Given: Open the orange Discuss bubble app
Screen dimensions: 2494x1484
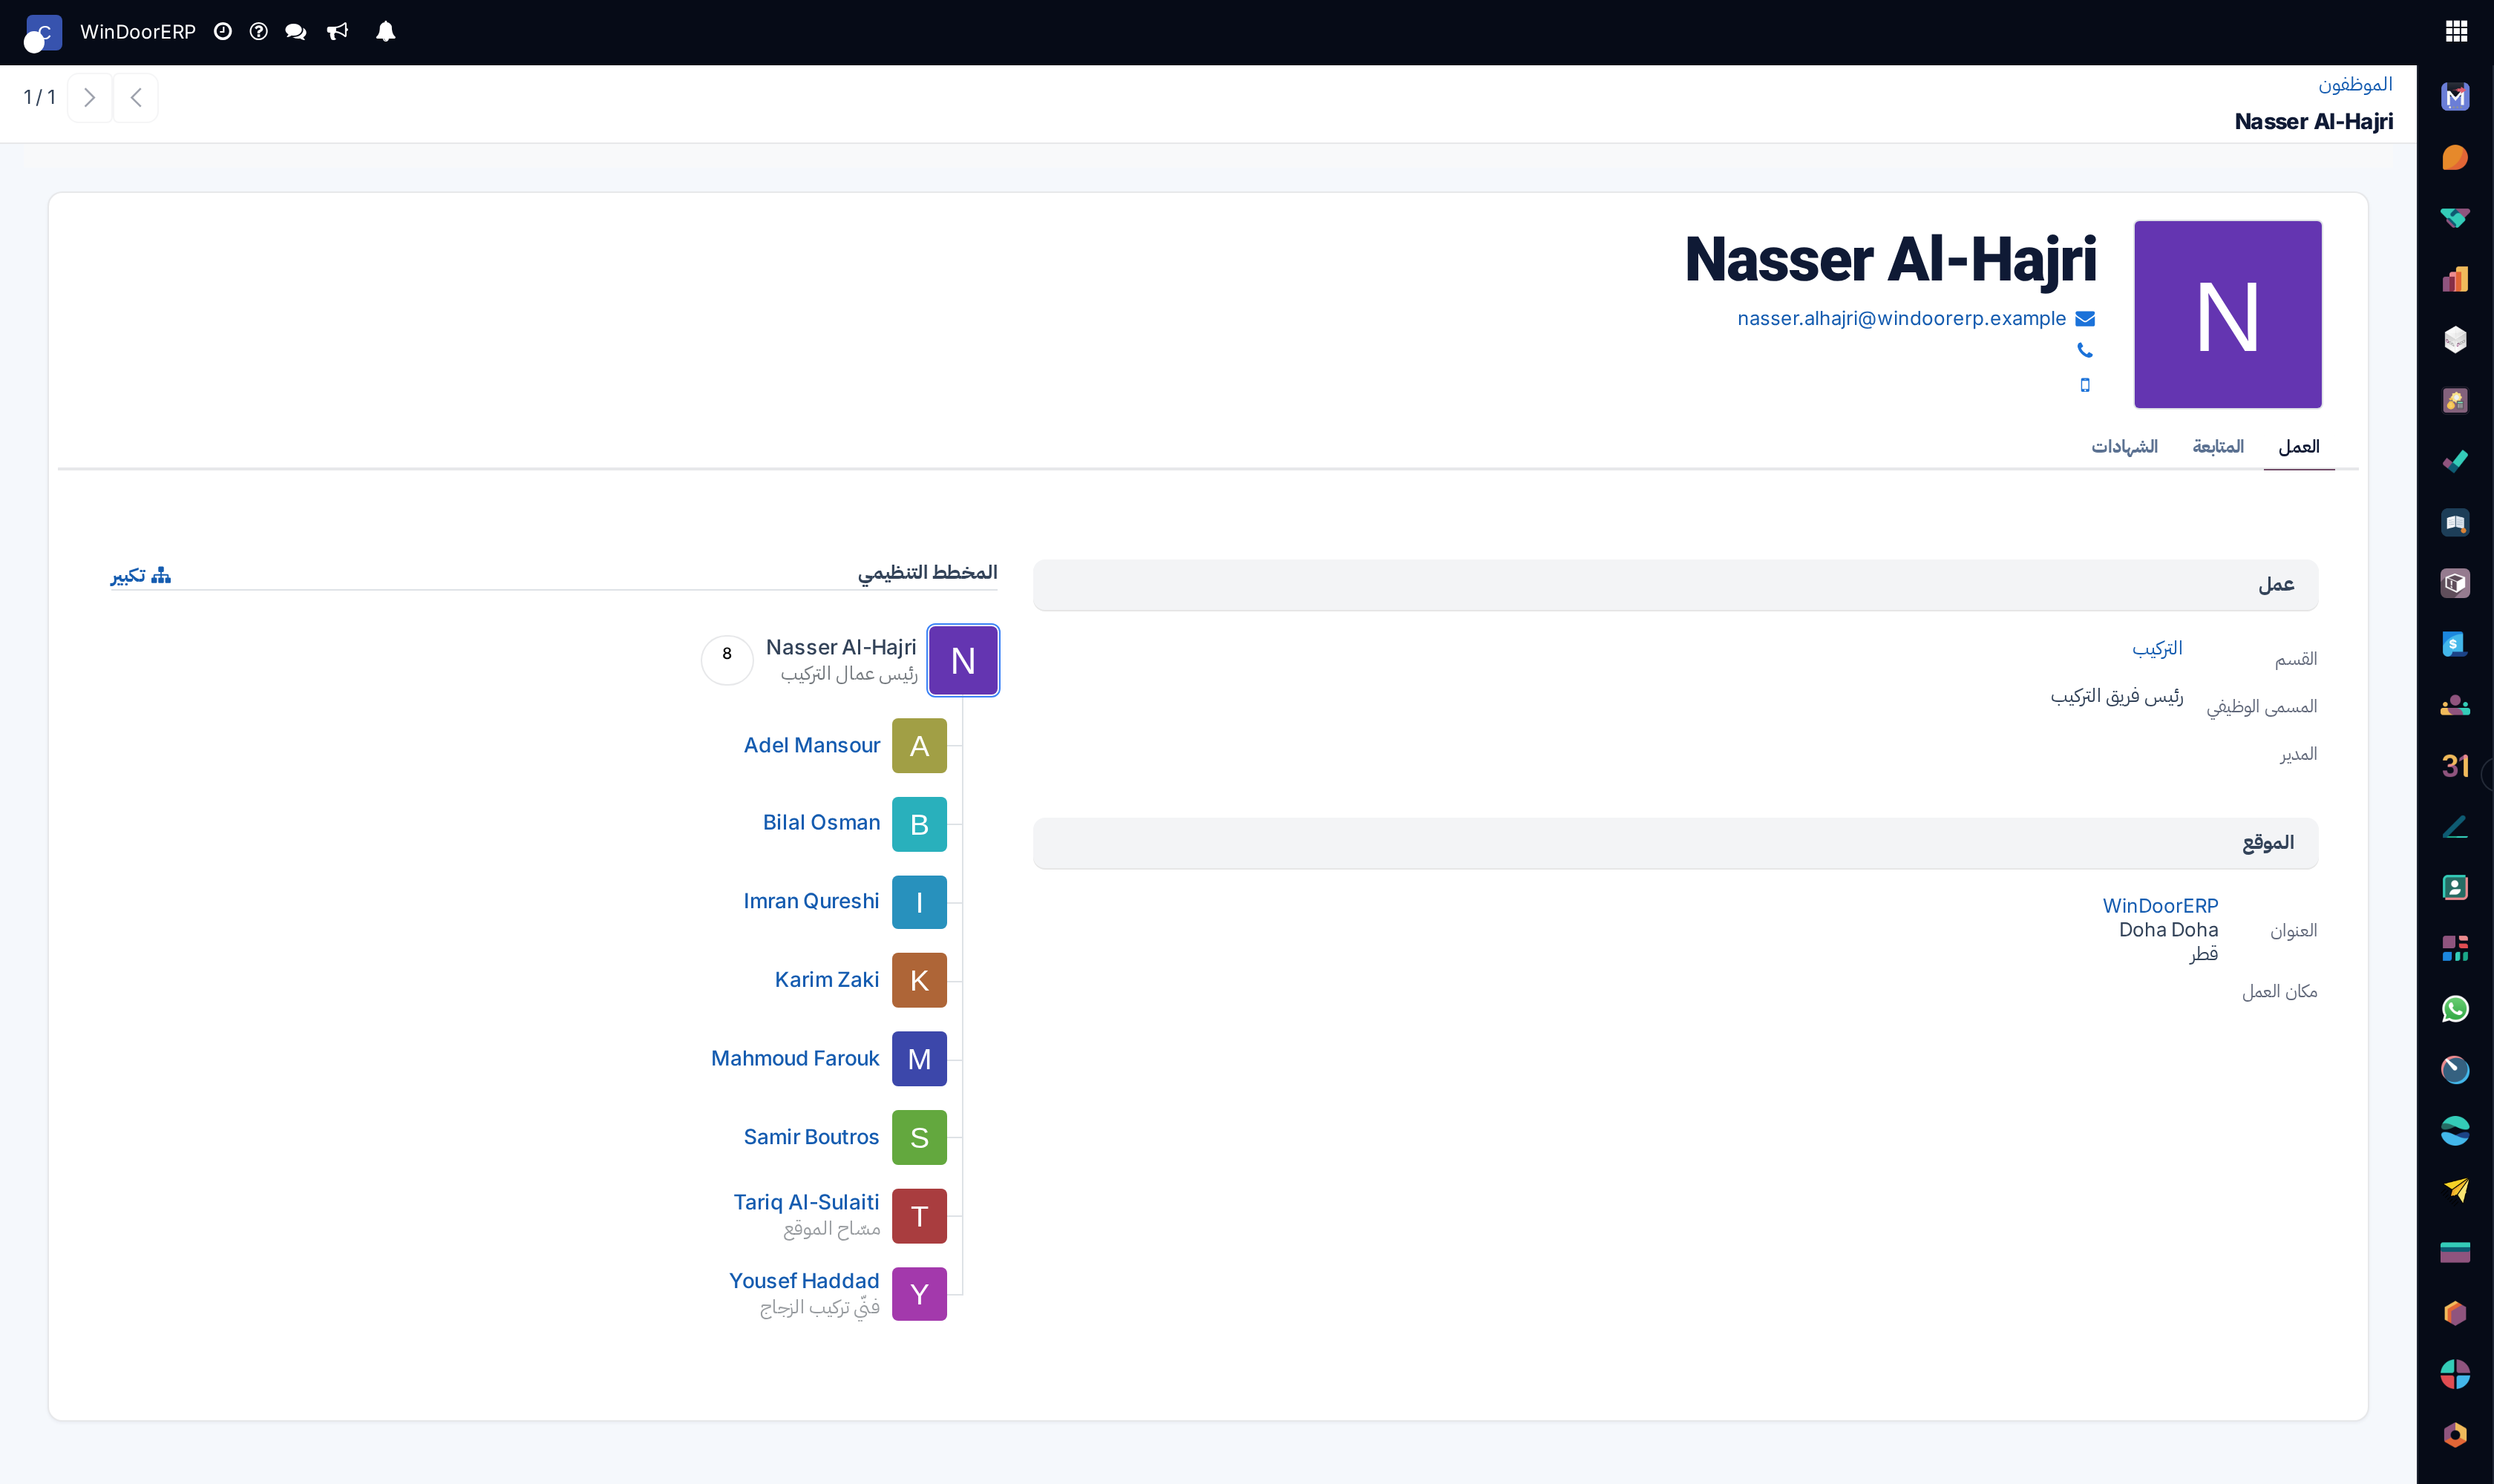Looking at the screenshot, I should [2455, 158].
